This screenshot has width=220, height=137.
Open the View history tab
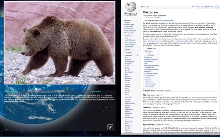215,7
